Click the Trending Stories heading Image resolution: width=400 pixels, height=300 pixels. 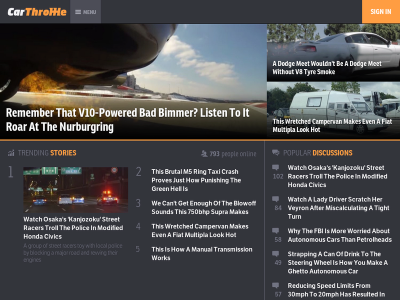pos(47,153)
